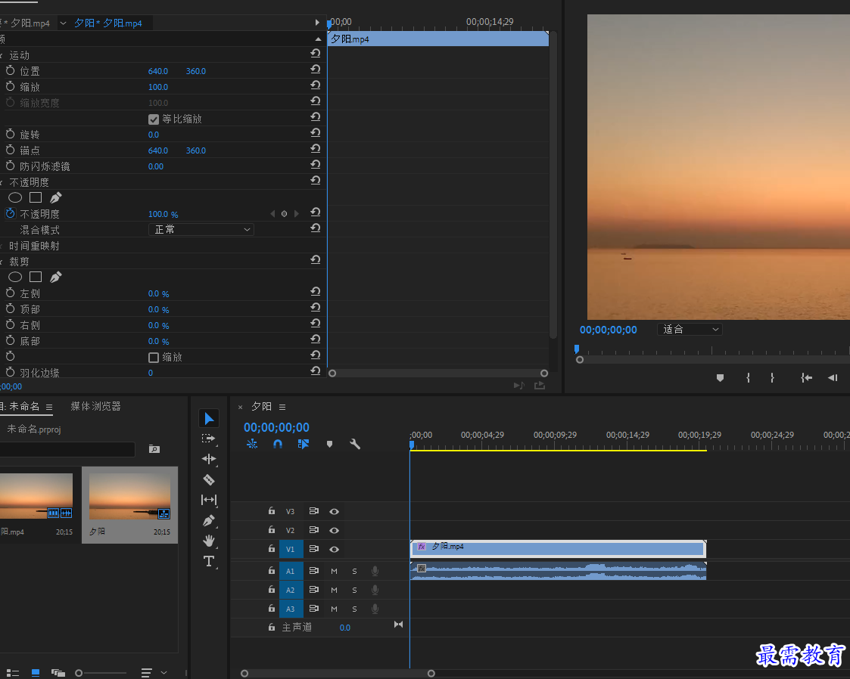Hide track V1 with eye icon
Image resolution: width=850 pixels, height=679 pixels.
pyautogui.click(x=335, y=549)
